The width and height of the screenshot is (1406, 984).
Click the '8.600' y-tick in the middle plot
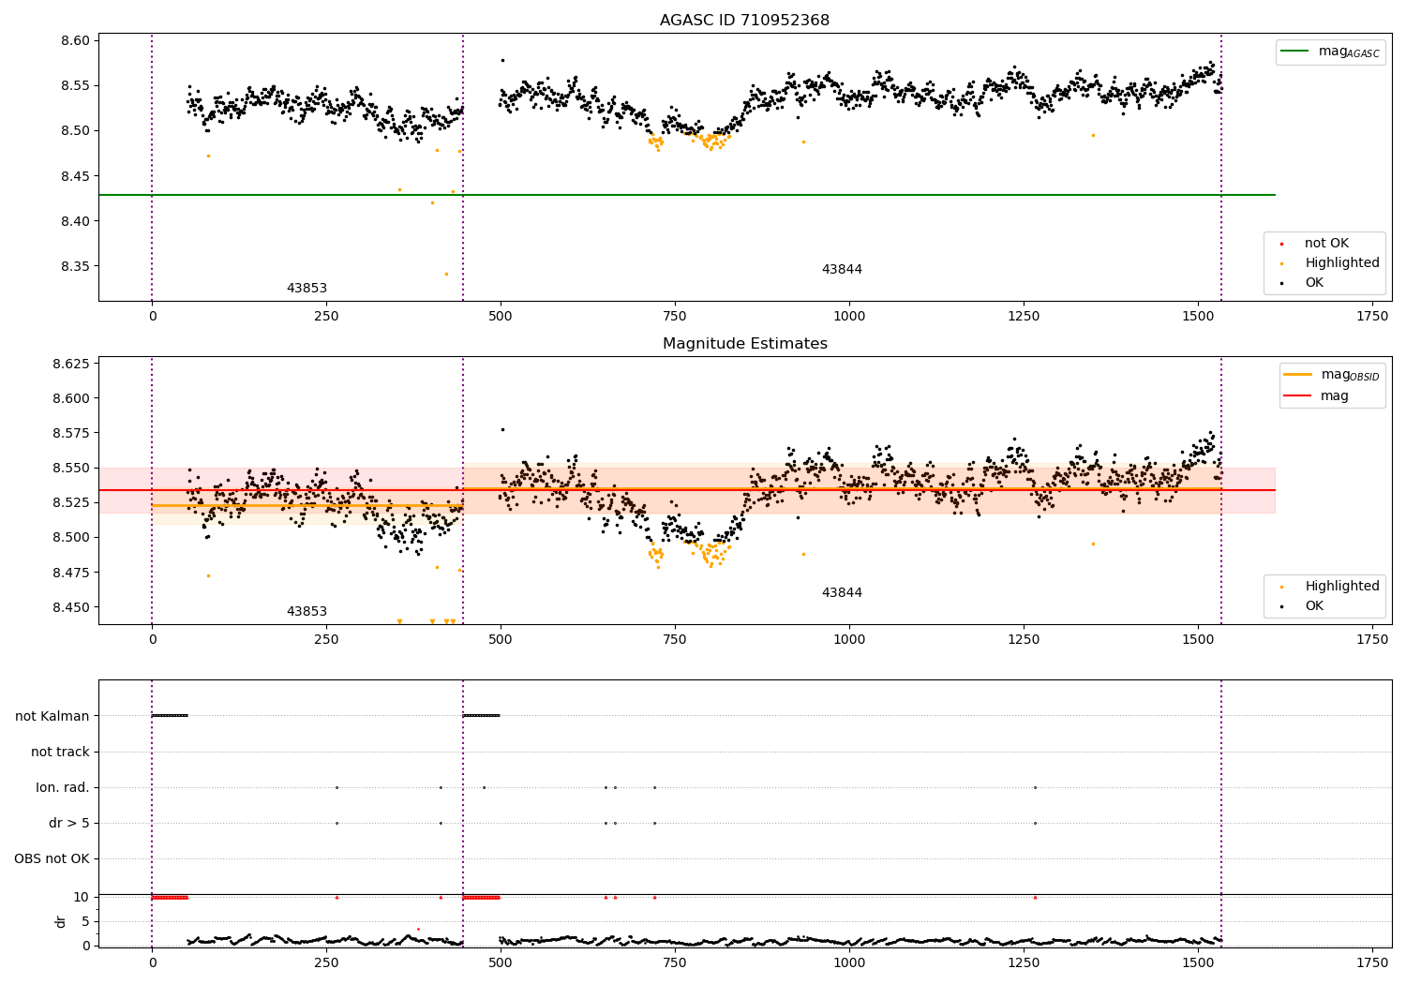pos(71,398)
